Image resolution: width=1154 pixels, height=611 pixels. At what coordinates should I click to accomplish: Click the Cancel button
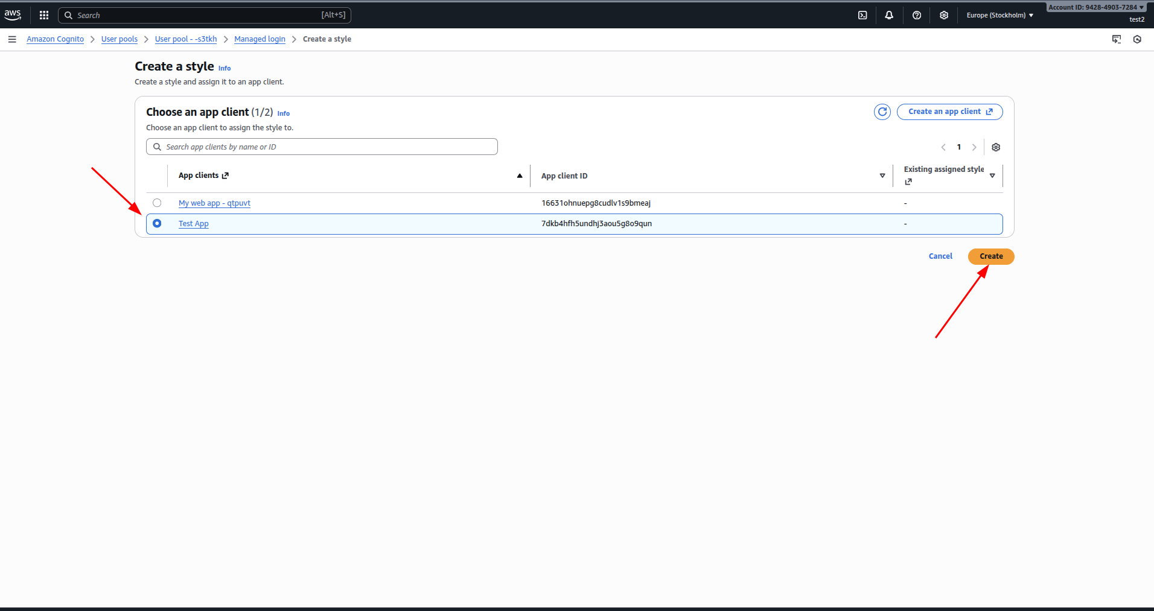pyautogui.click(x=940, y=256)
